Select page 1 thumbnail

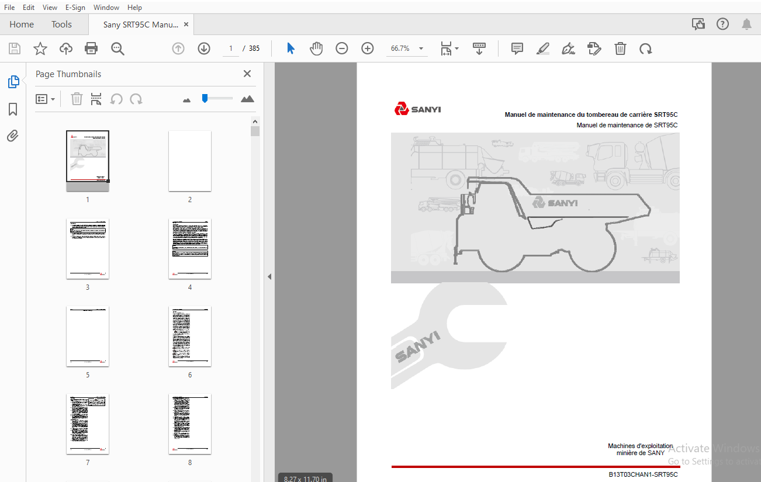88,161
